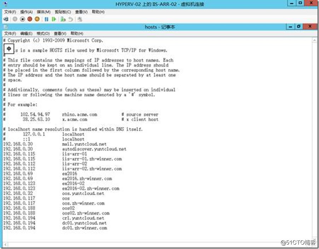This screenshot has height=249, width=319.
Task: Click the Notepad icon in hosts title bar
Action: (6, 27)
